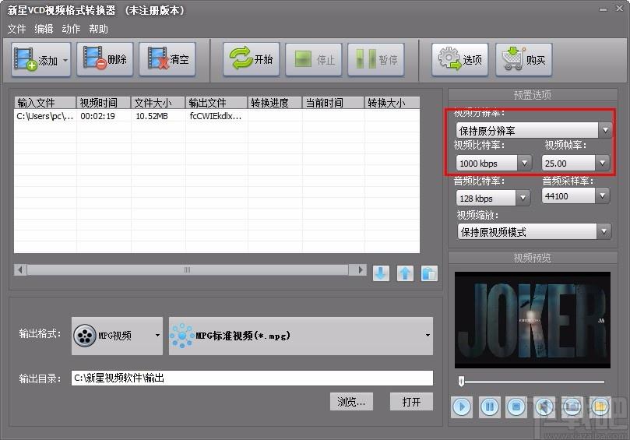
Task: Click the horizontal scrollbar left arrow
Action: click(20, 269)
